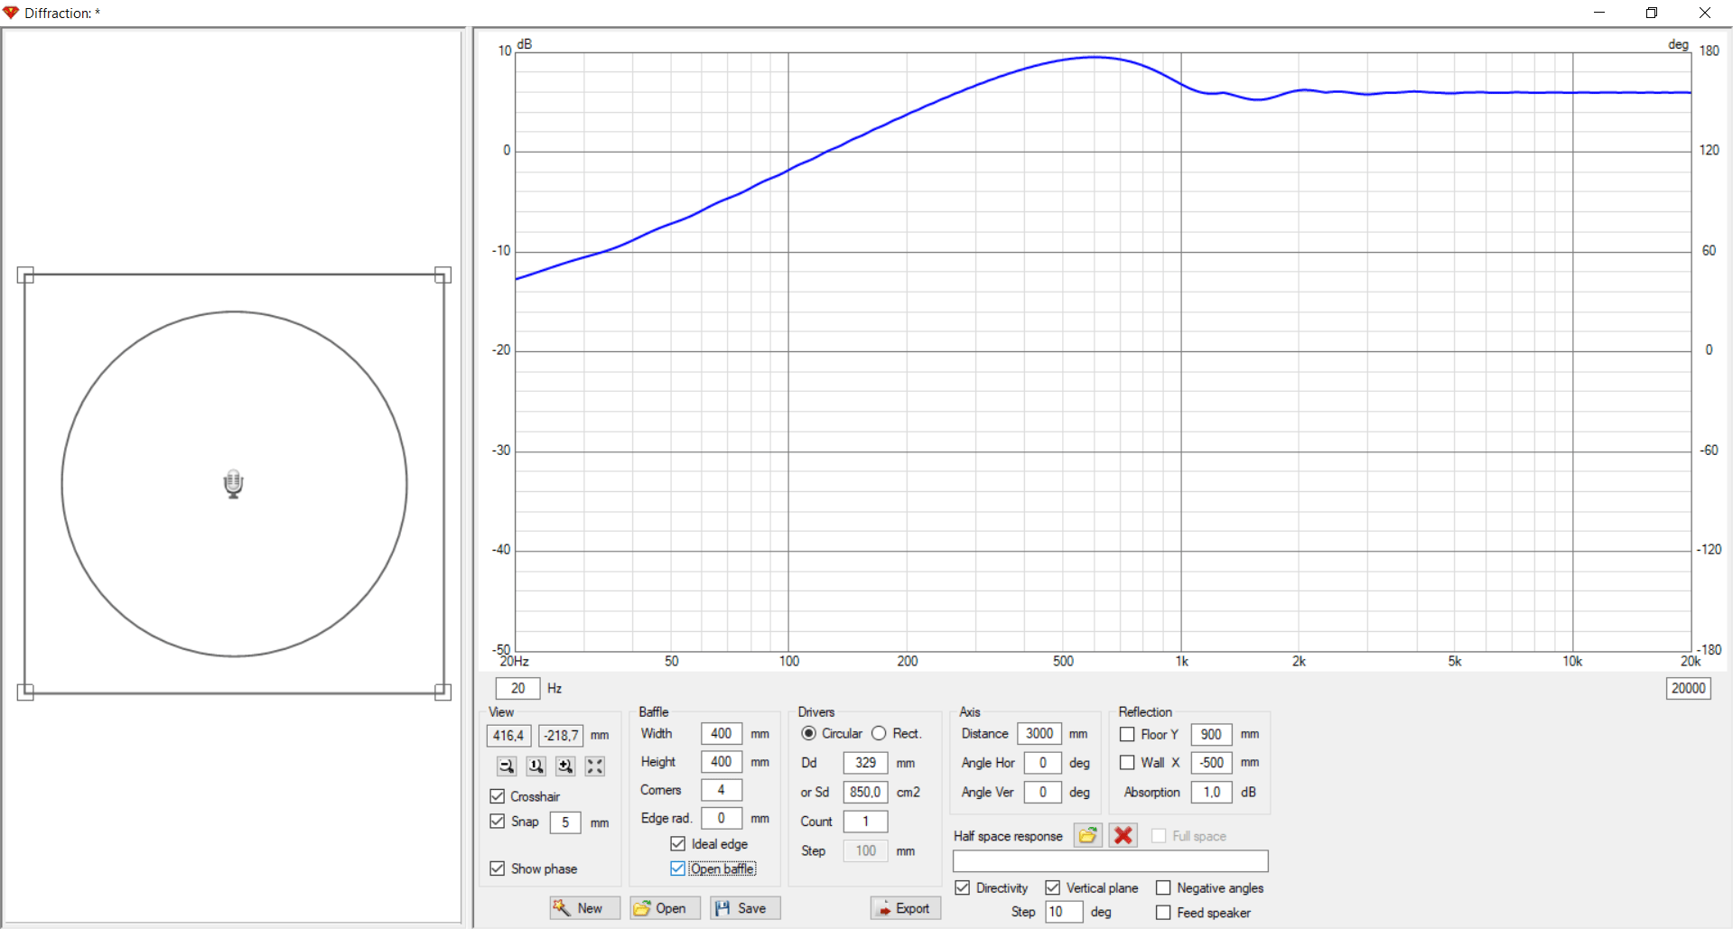Uncheck Ideal edge

click(678, 844)
